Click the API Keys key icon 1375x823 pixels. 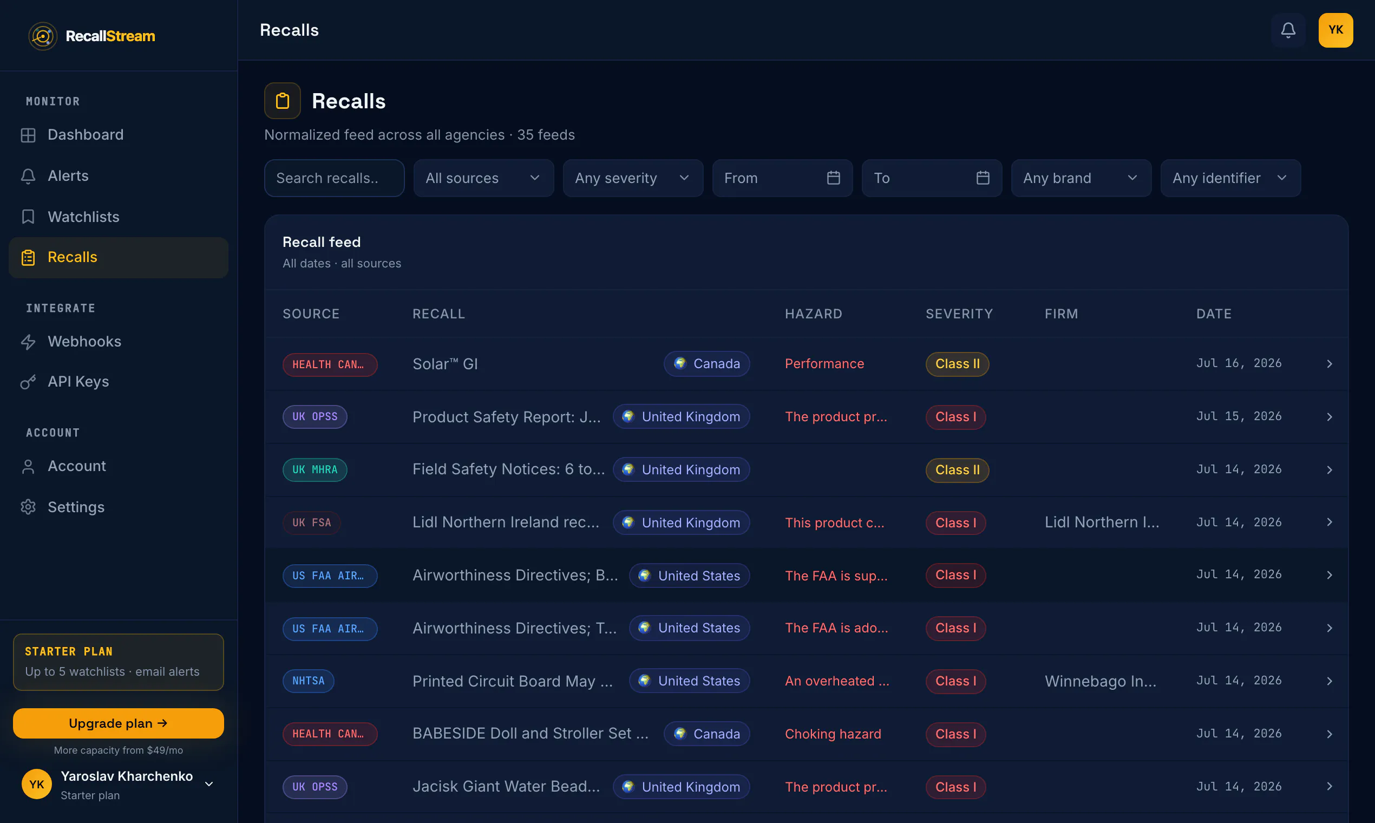[x=28, y=382]
